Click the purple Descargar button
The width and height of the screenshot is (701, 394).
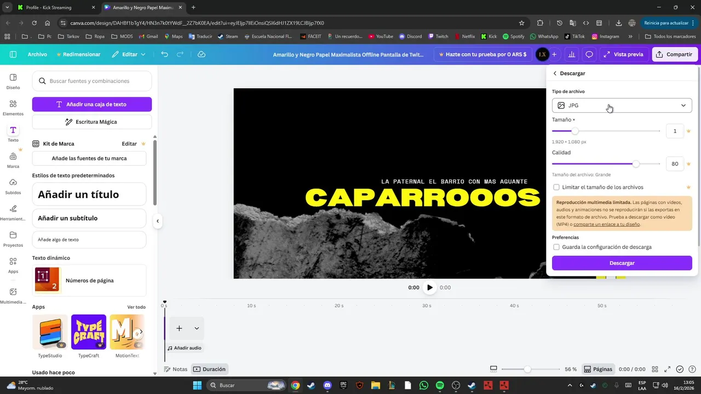pyautogui.click(x=622, y=263)
